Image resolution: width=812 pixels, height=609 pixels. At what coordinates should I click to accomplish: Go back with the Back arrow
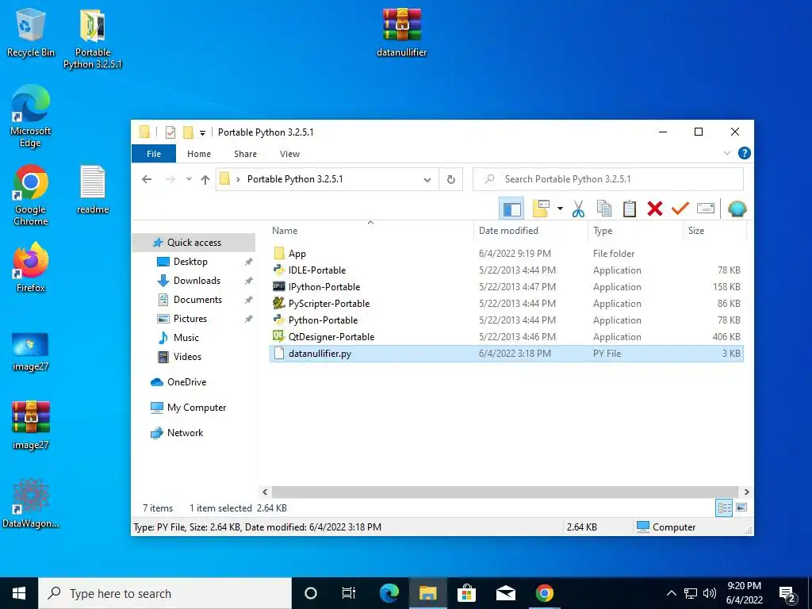[x=147, y=179]
